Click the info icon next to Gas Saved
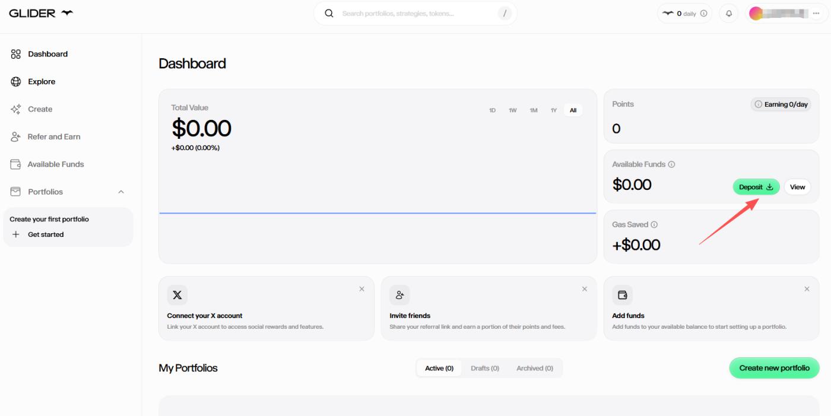This screenshot has height=416, width=831. pos(654,225)
